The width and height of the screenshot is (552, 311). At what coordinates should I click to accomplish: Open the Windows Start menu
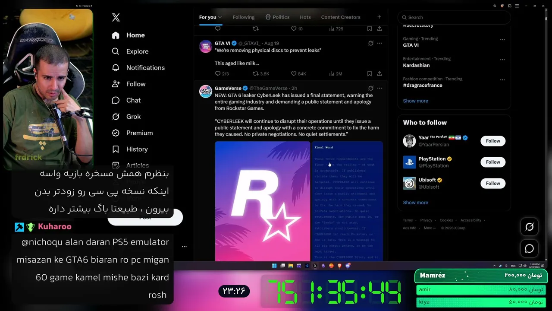[274, 266]
